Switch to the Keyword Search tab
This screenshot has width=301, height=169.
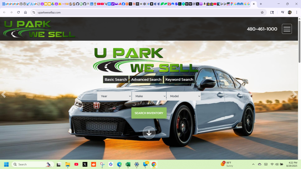pos(179,80)
